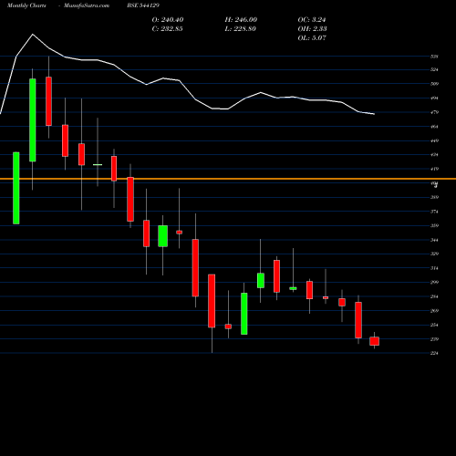Viewport: 456px width, 456px height.
Task: Select the close value 'C: 232.85'
Action: [x=167, y=29]
